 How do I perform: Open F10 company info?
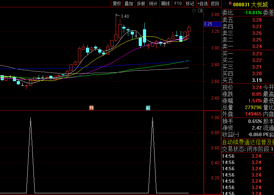(x=178, y=3)
